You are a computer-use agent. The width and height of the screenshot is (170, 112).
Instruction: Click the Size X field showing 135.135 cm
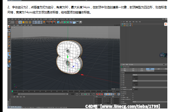[107, 99]
